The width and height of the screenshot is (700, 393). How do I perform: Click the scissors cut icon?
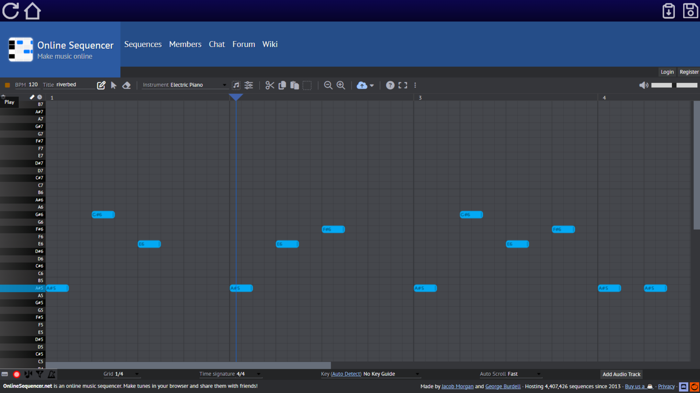pyautogui.click(x=270, y=85)
